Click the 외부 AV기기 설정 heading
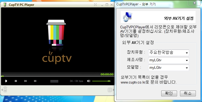The image size is (202, 102). (x=179, y=18)
